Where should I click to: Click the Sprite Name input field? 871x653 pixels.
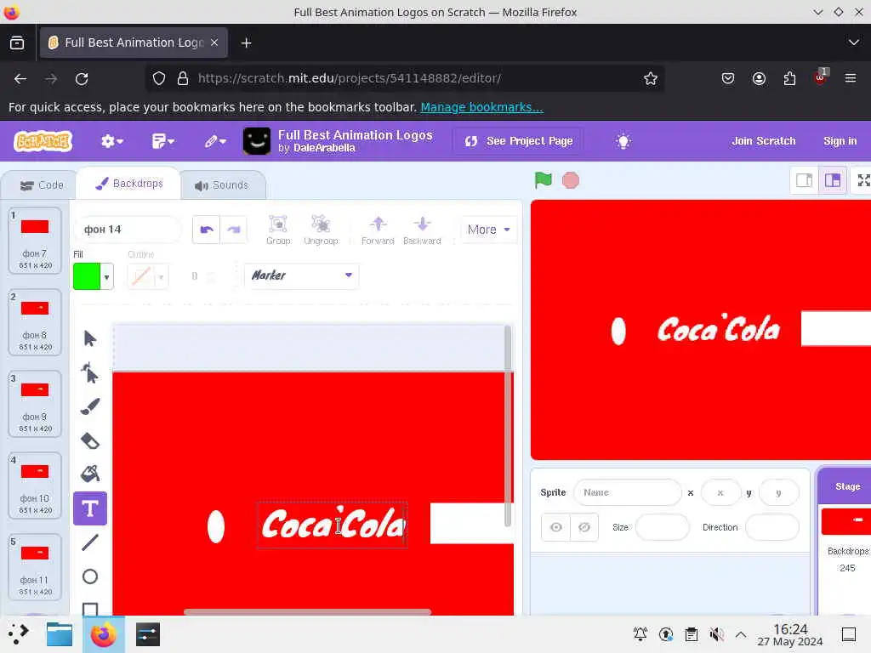[x=627, y=492]
